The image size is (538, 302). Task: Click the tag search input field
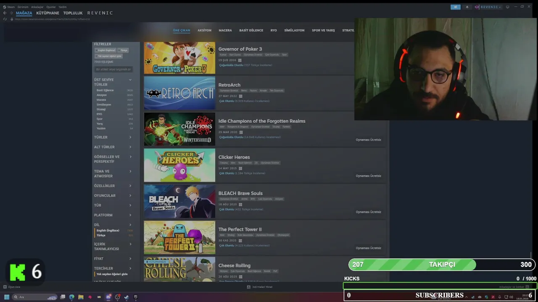[x=113, y=69]
